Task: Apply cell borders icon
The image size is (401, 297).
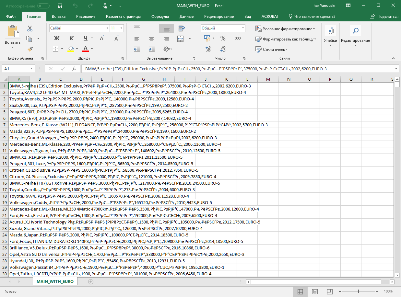Action: click(55, 49)
